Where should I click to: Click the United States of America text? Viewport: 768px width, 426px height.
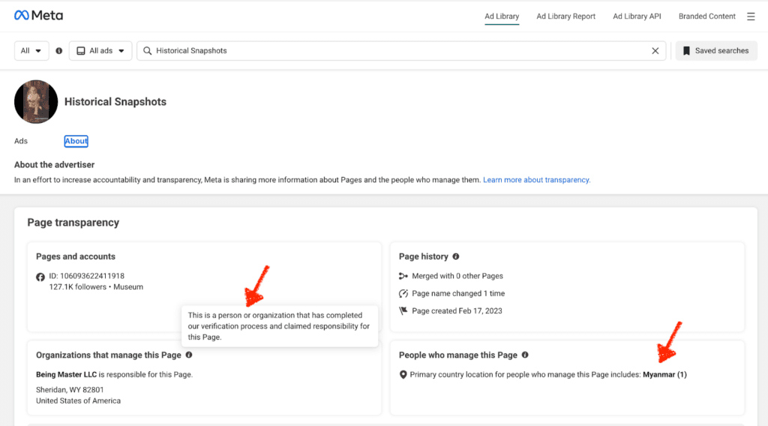tap(78, 401)
